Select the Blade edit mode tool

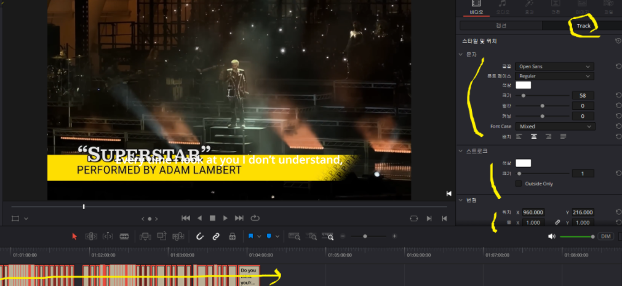tap(124, 236)
